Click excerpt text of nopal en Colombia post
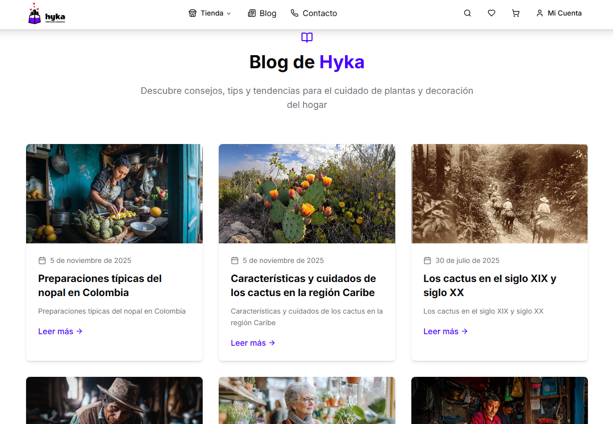 click(x=112, y=311)
